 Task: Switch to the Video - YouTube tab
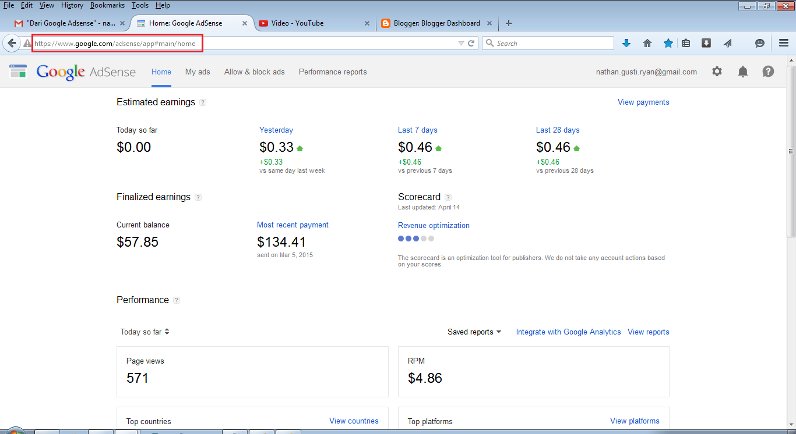[315, 23]
